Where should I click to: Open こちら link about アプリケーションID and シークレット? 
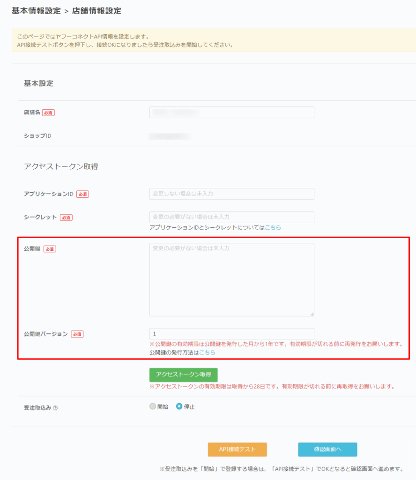[273, 227]
